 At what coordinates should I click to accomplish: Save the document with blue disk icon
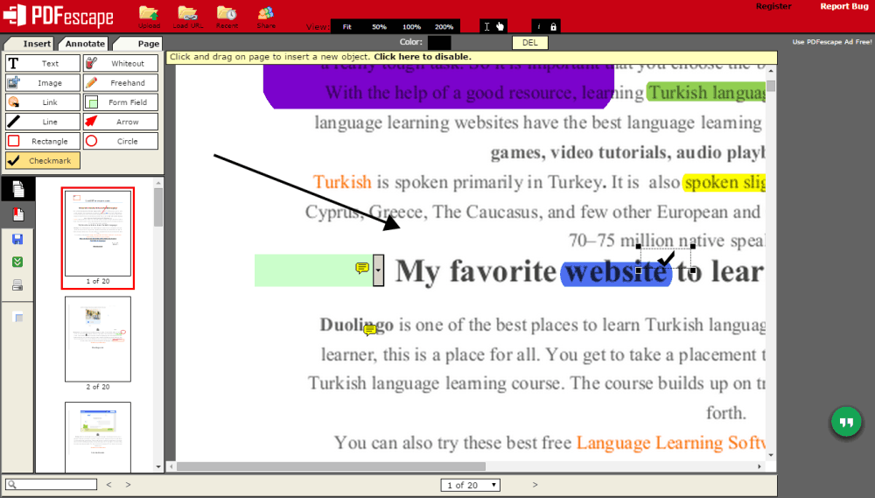[17, 239]
